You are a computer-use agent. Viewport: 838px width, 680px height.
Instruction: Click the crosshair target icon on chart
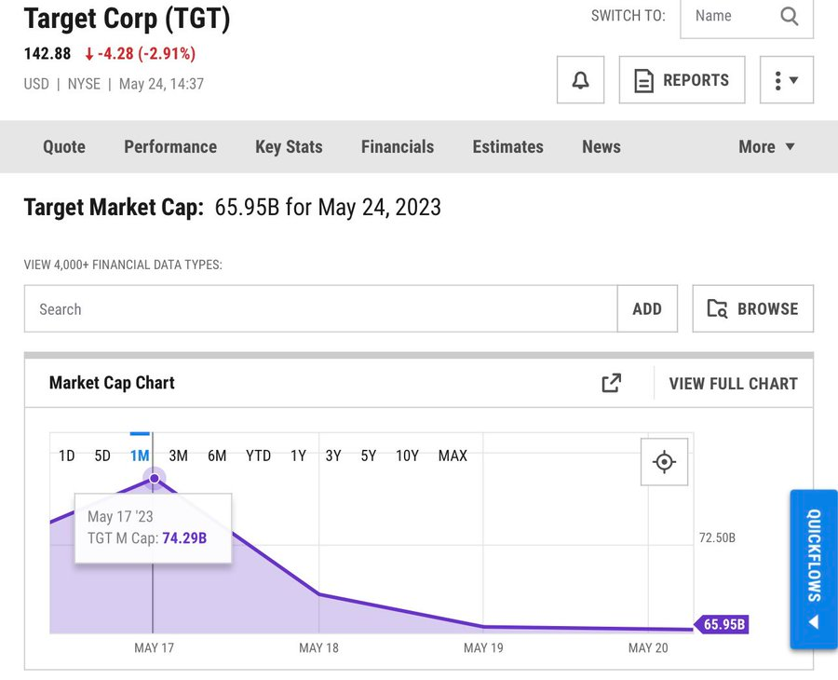point(664,462)
